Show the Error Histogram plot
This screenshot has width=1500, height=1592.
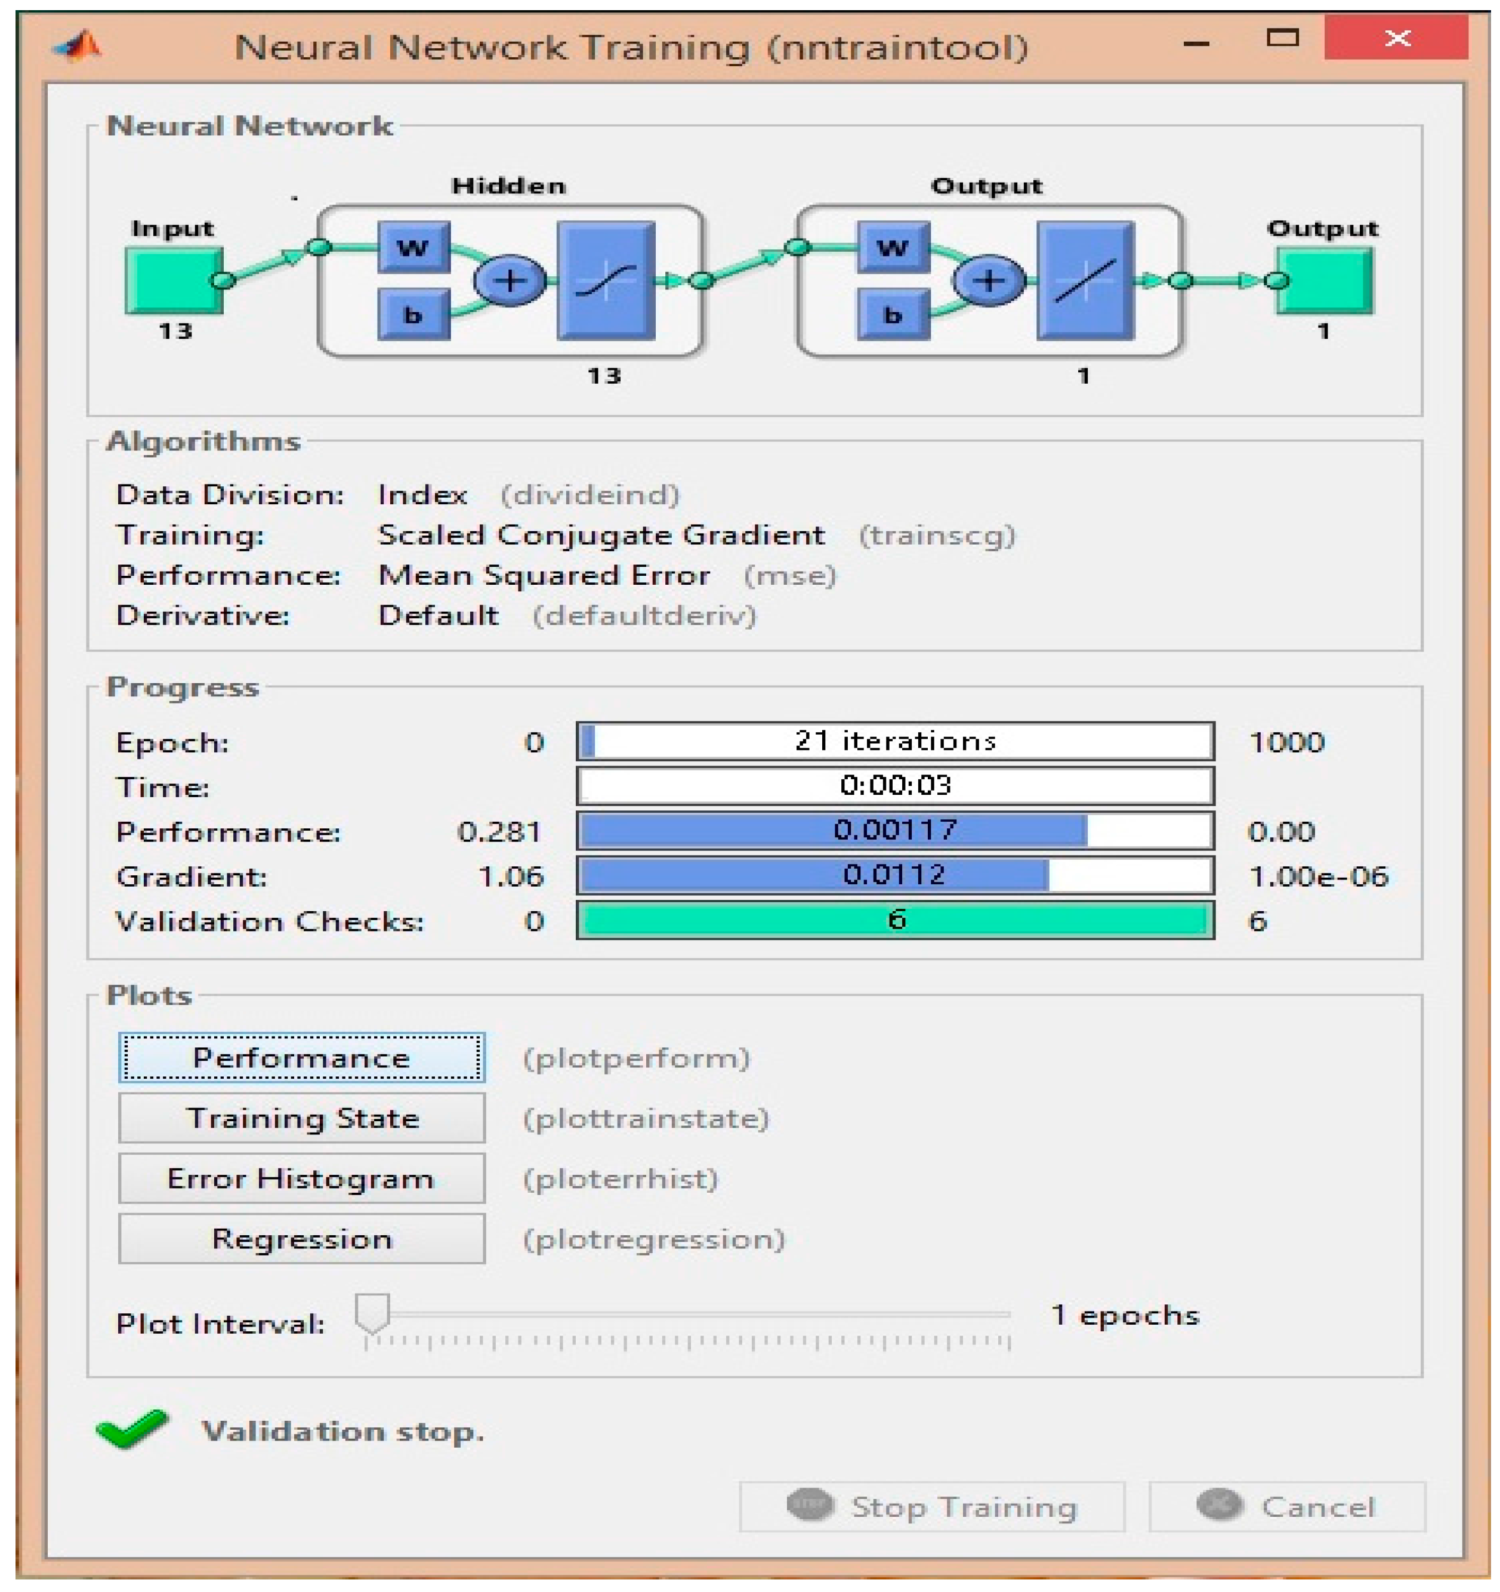(301, 1178)
